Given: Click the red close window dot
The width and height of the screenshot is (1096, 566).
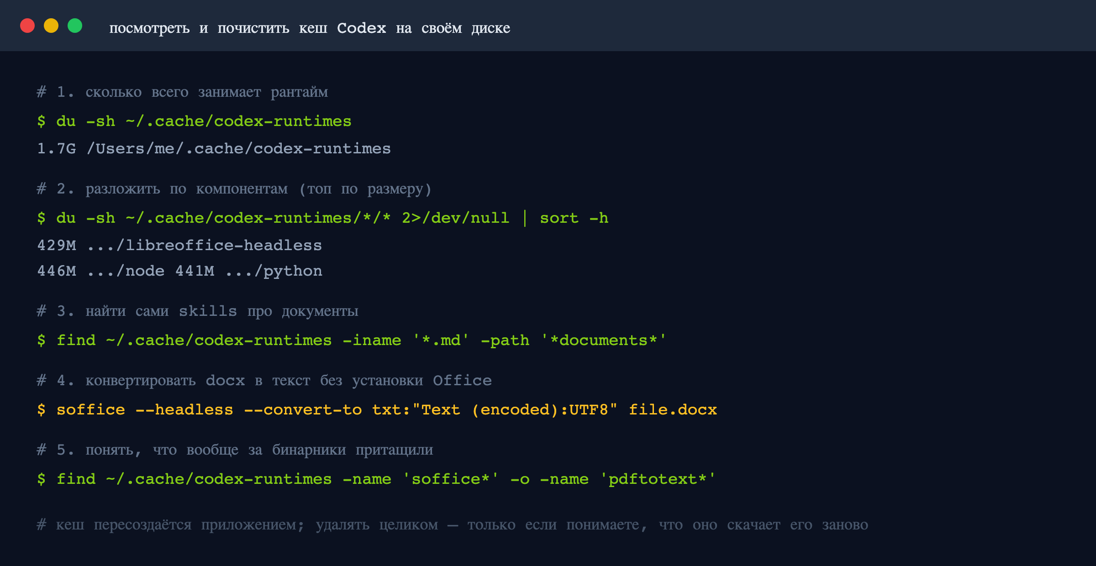Looking at the screenshot, I should (27, 26).
